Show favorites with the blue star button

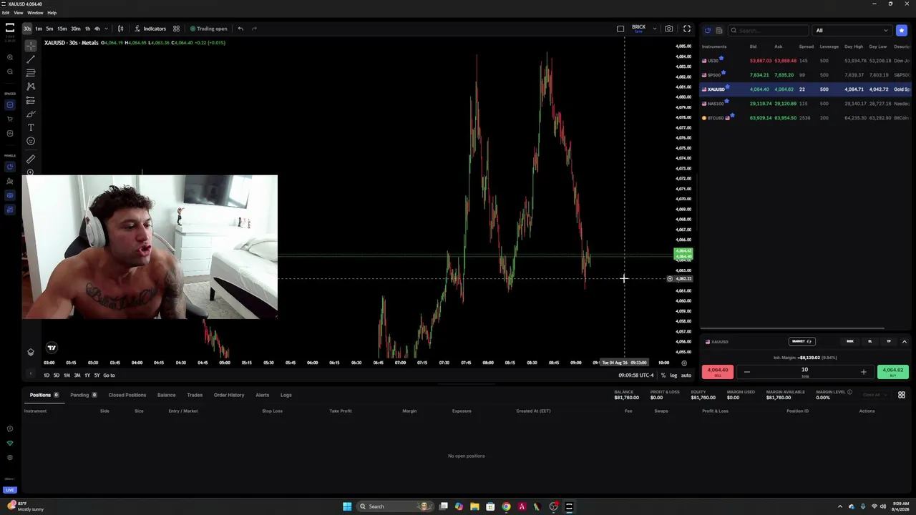point(902,30)
